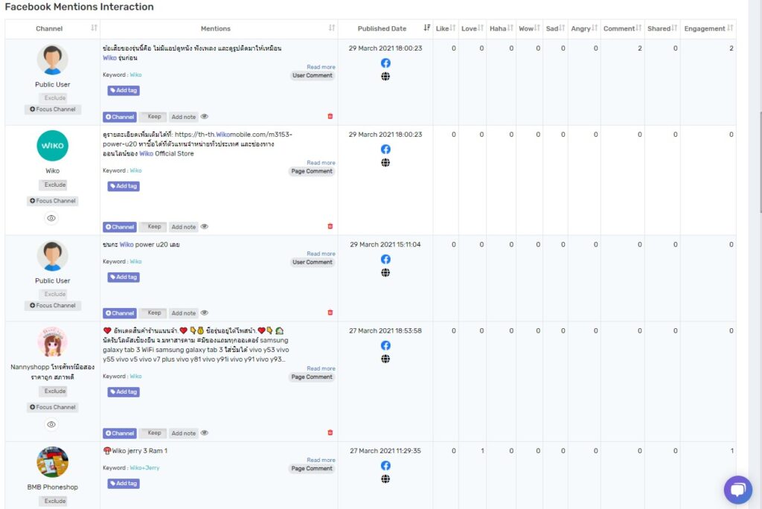Sort table by Mentions column
Image resolution: width=762 pixels, height=509 pixels.
pyautogui.click(x=331, y=28)
